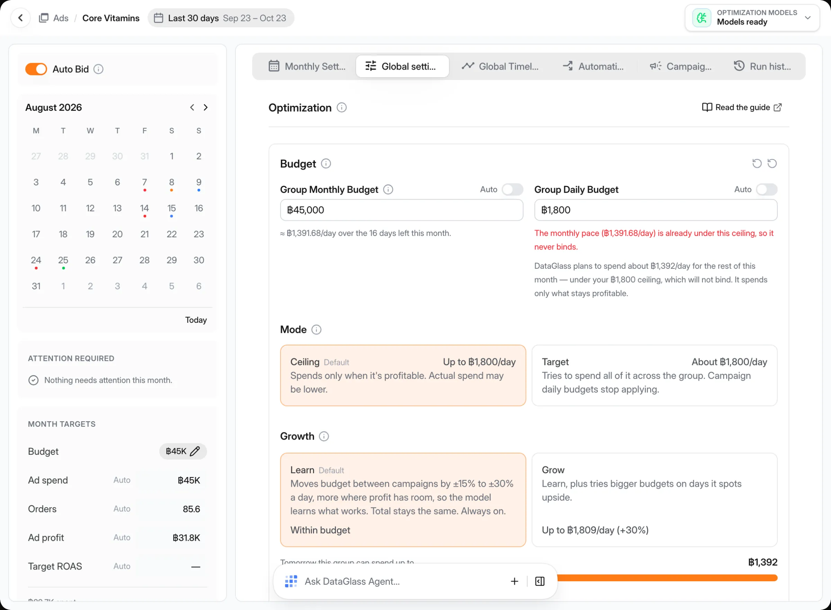Click the Group Monthly Budget ฿45,000 field
831x610 pixels.
point(402,210)
